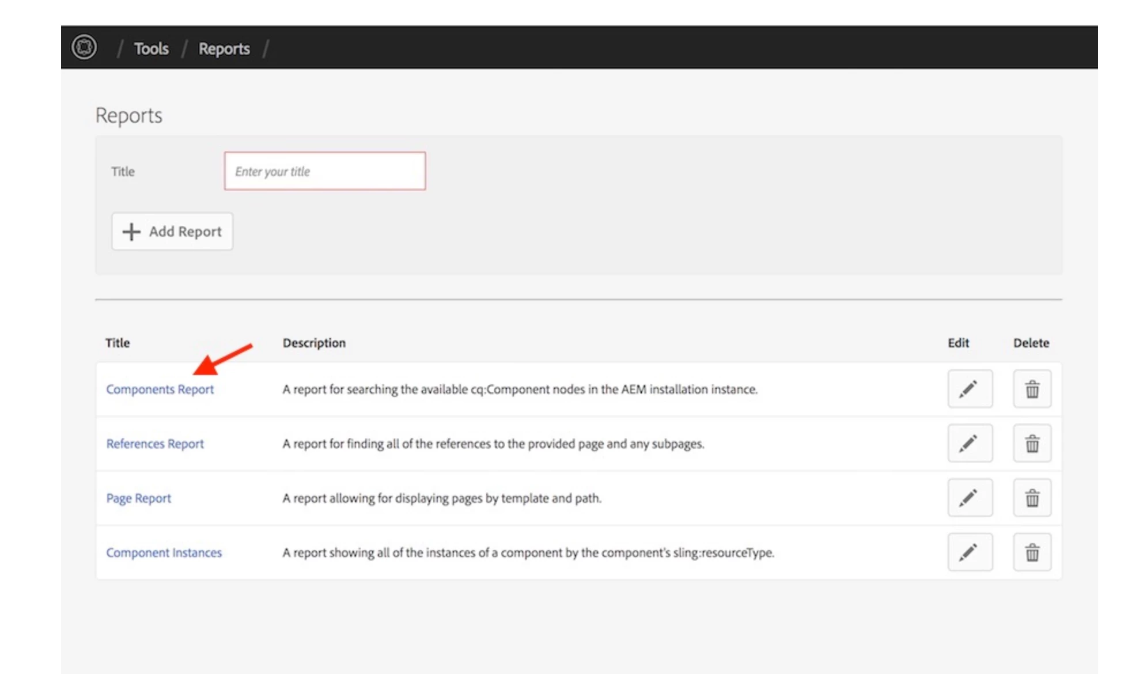This screenshot has width=1128, height=674.
Task: Delete the References Report via trash icon
Action: (x=1032, y=444)
